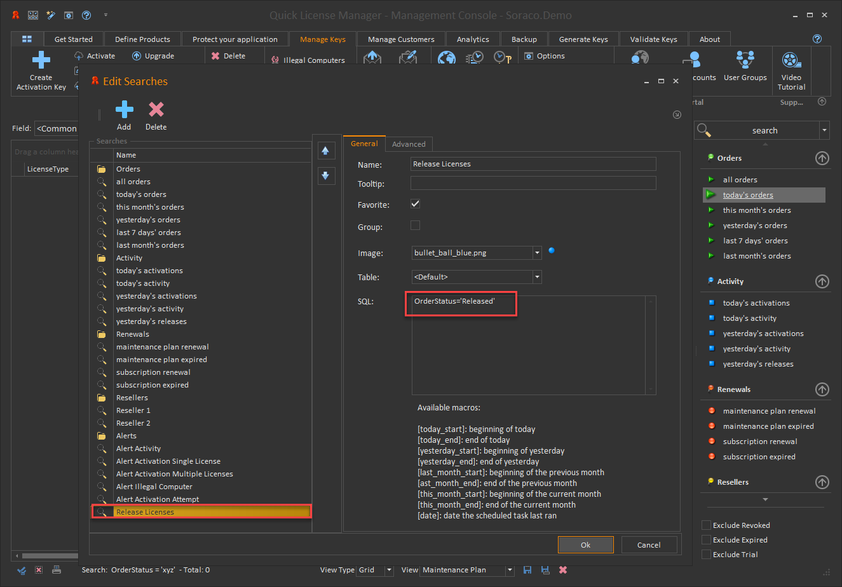Open the View Maintenance Plan dropdown
The image size is (842, 587).
coord(509,570)
